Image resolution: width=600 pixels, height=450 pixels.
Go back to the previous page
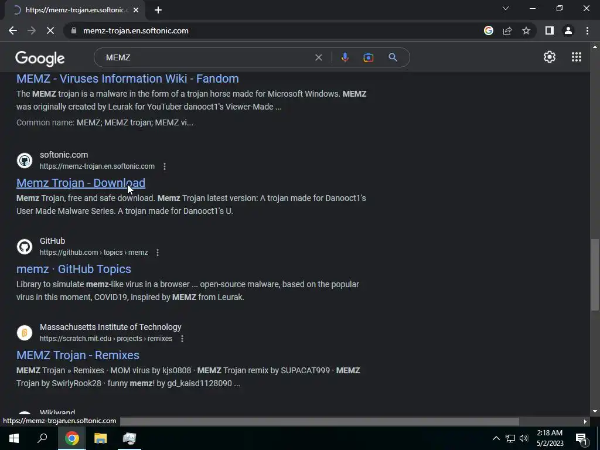pos(13,30)
